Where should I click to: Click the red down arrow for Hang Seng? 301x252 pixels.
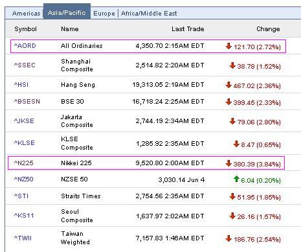pos(229,85)
